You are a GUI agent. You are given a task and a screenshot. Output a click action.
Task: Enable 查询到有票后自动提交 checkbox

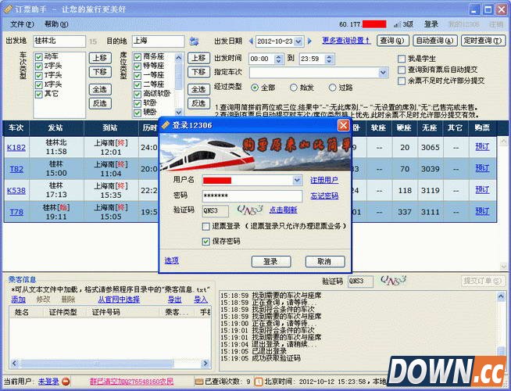[x=402, y=70]
